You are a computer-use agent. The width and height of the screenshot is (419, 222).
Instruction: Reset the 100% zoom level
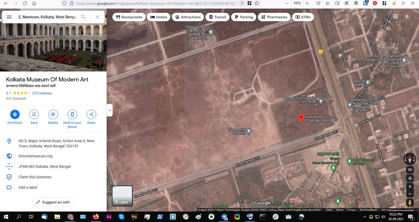point(297,3)
